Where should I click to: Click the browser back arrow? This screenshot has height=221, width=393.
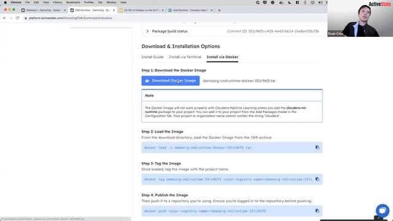pyautogui.click(x=4, y=18)
